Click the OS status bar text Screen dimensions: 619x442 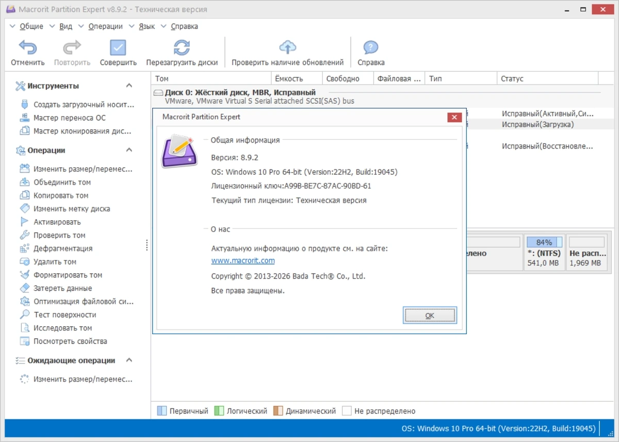pyautogui.click(x=498, y=428)
